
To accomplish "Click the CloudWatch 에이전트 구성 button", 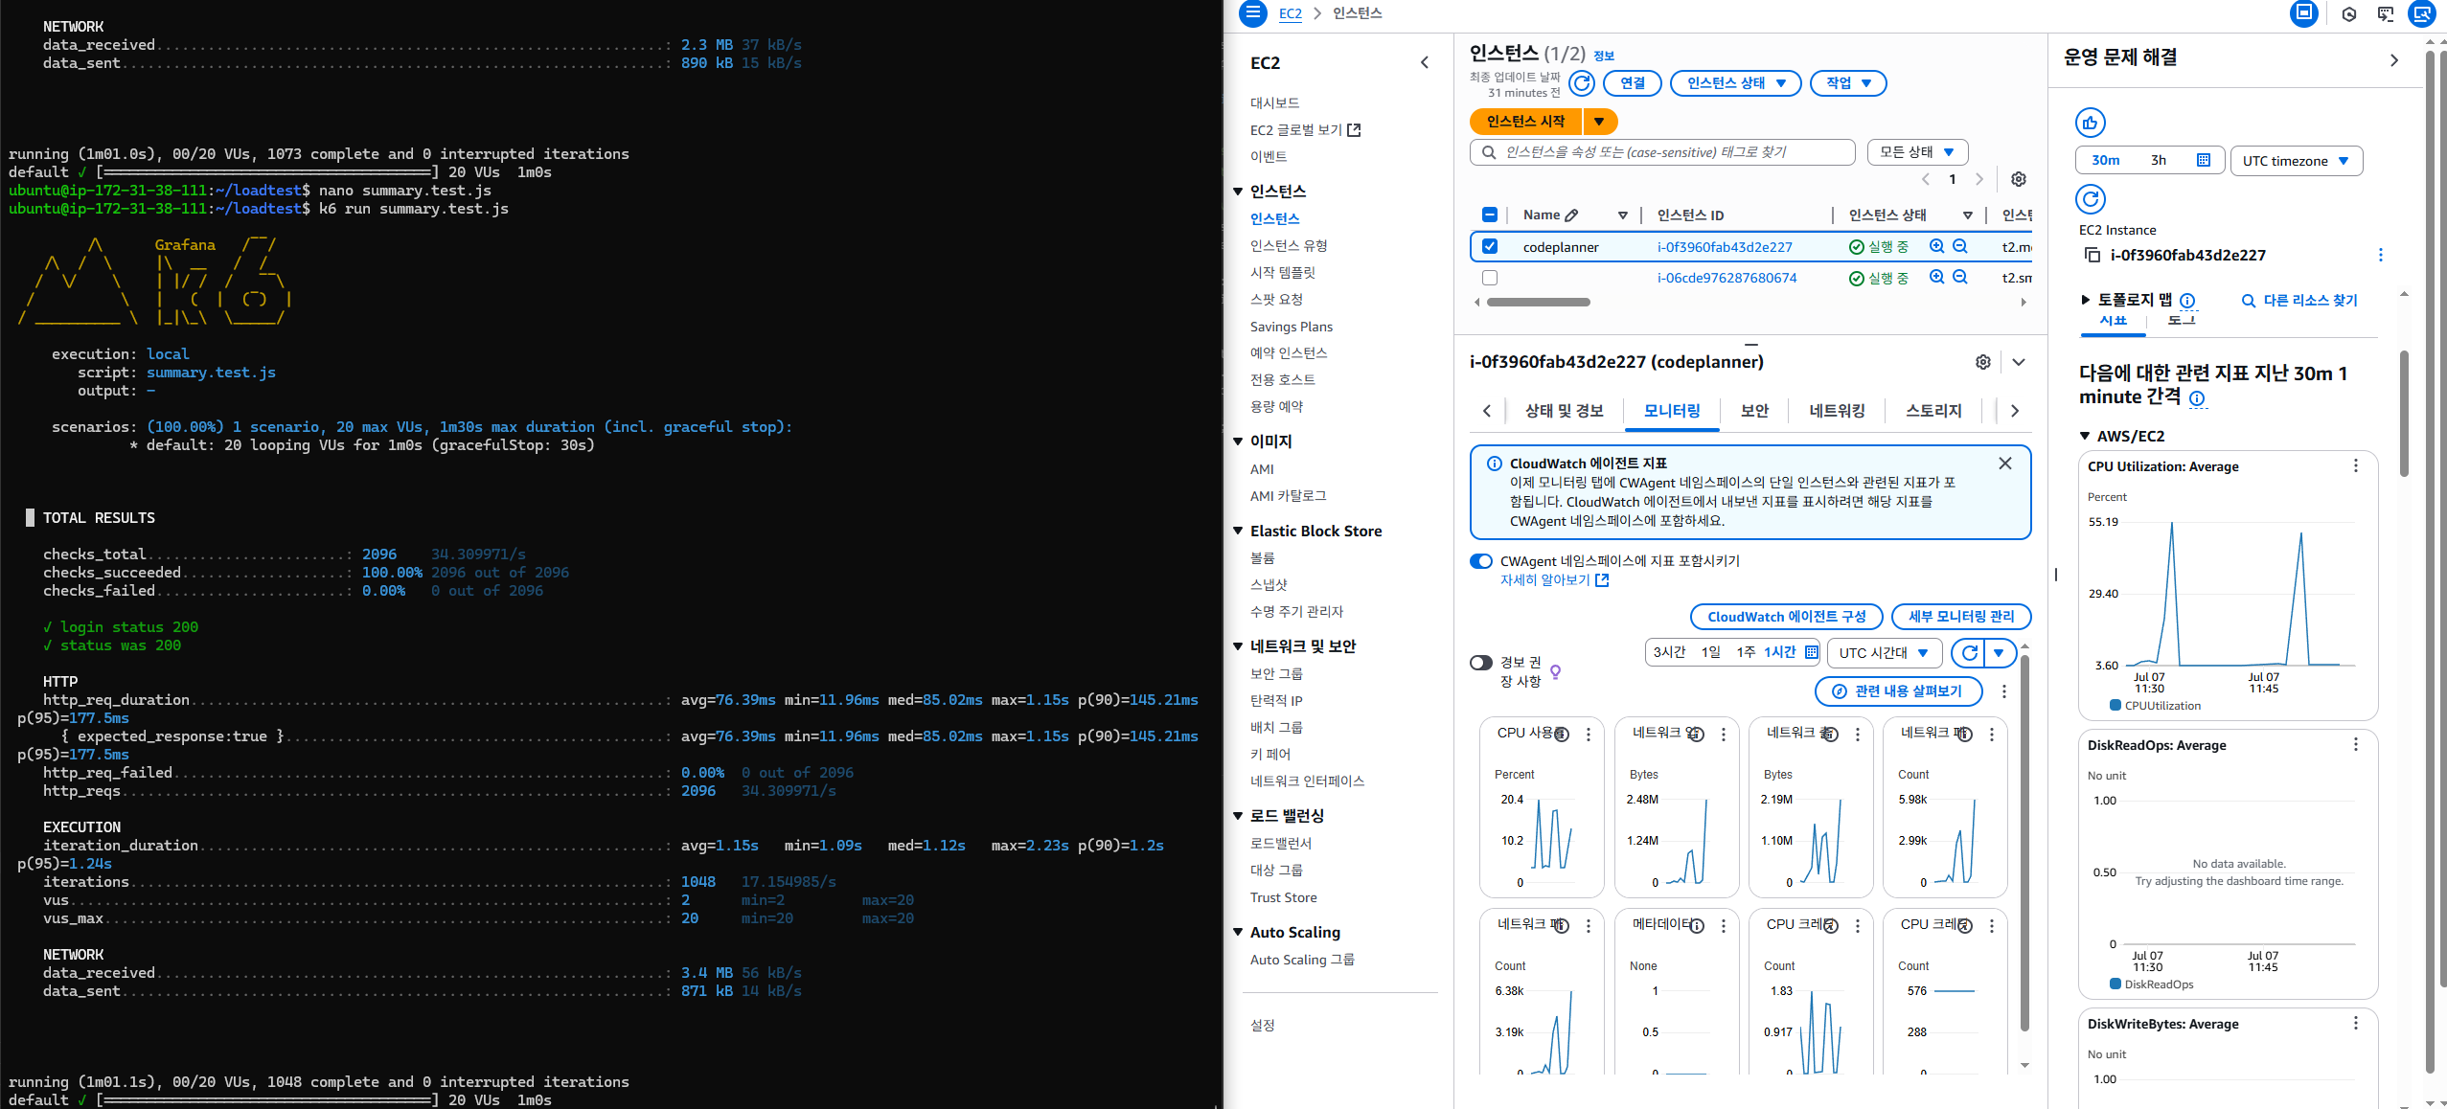I will (x=1786, y=617).
